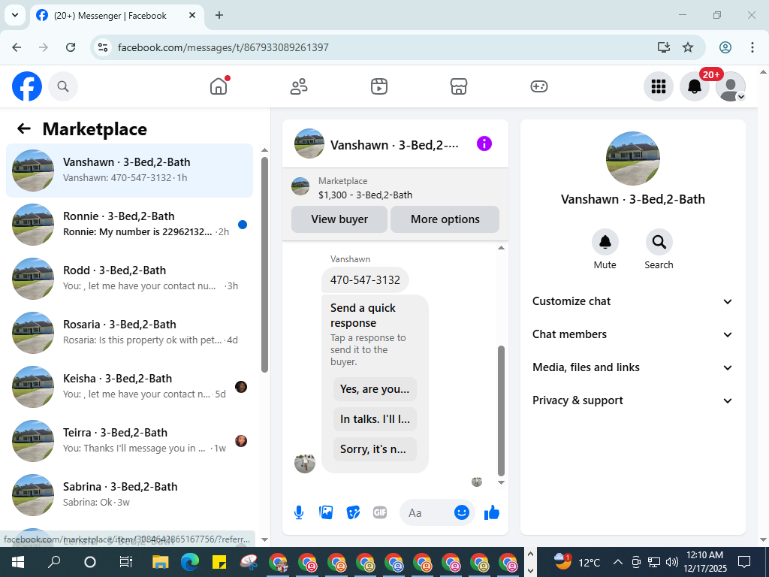Open the Facebook search icon
Screen dimensions: 769x577
[x=63, y=86]
